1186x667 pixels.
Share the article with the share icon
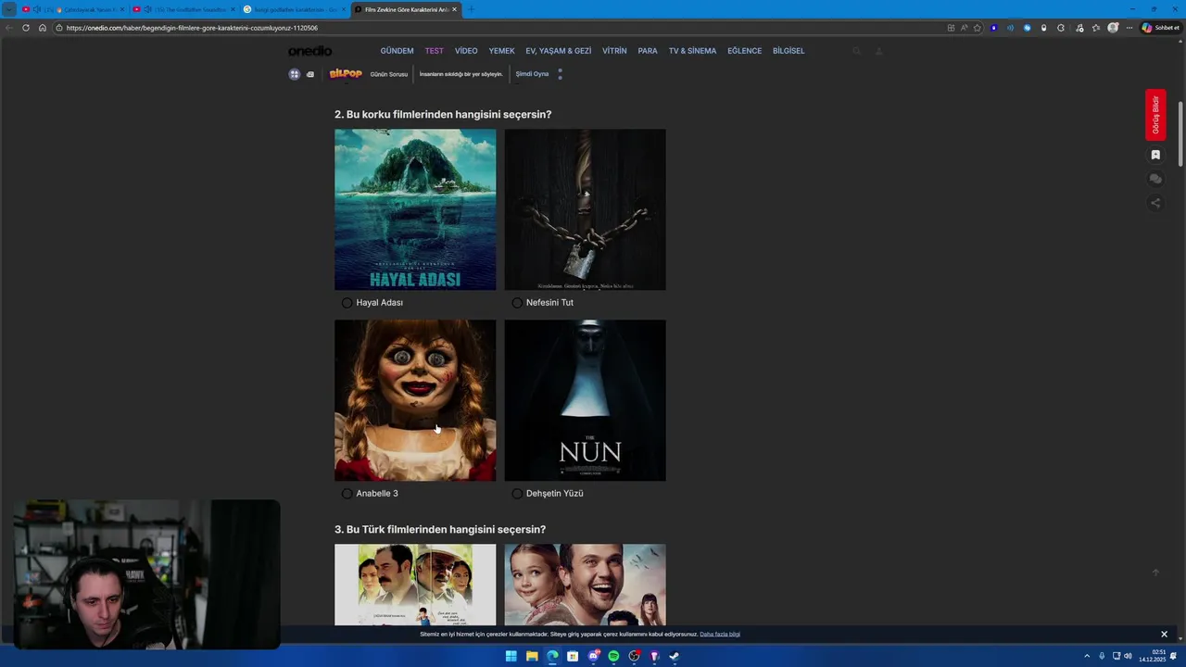[x=1155, y=203]
